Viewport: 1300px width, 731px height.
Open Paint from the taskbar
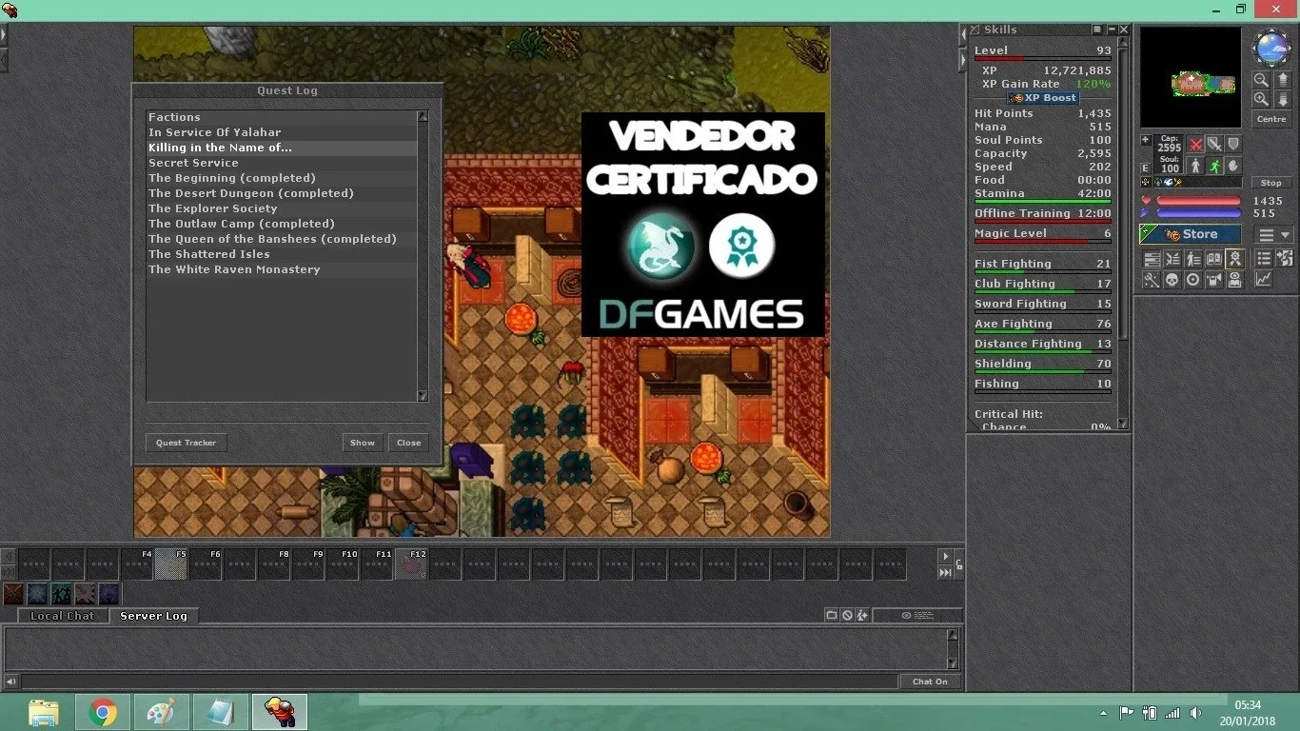point(161,712)
